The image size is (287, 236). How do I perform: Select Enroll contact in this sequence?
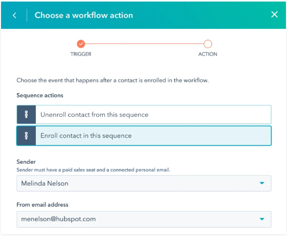tap(144, 136)
